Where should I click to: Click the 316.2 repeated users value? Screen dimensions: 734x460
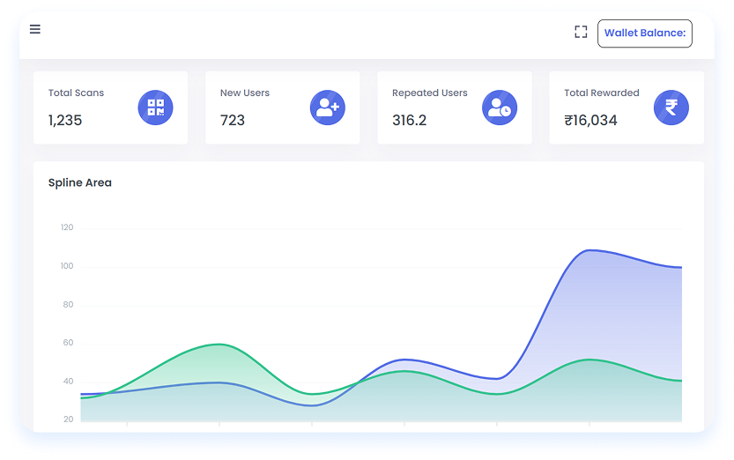[410, 120]
